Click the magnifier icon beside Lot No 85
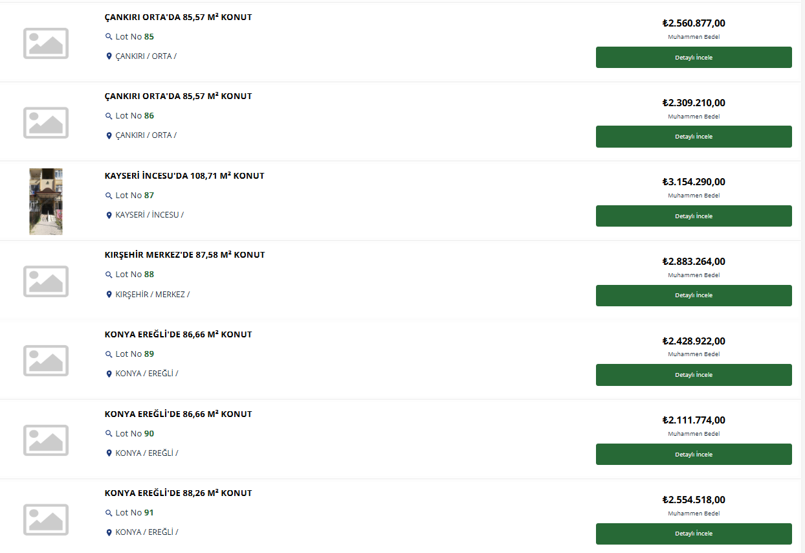This screenshot has height=553, width=805. [x=109, y=37]
